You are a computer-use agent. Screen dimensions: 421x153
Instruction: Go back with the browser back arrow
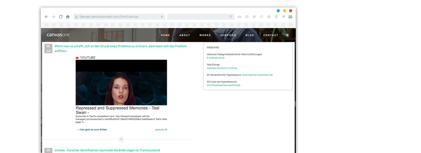[47, 17]
